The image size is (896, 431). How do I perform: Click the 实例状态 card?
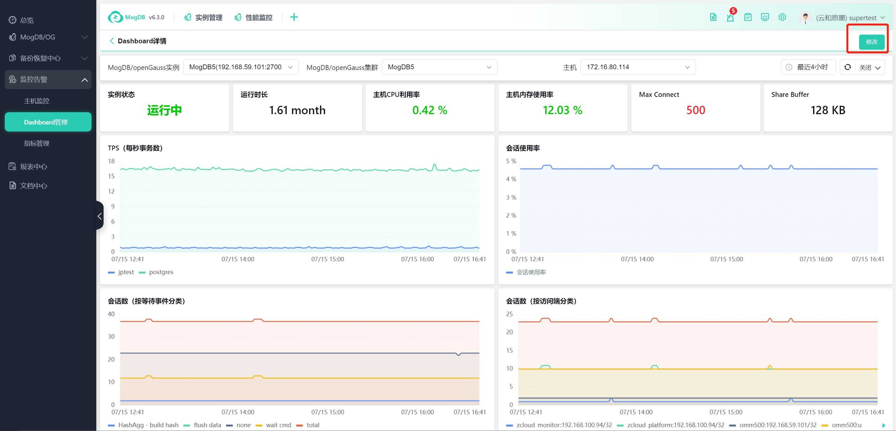tap(164, 108)
